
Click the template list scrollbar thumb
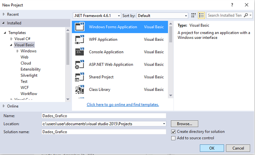click(171, 34)
